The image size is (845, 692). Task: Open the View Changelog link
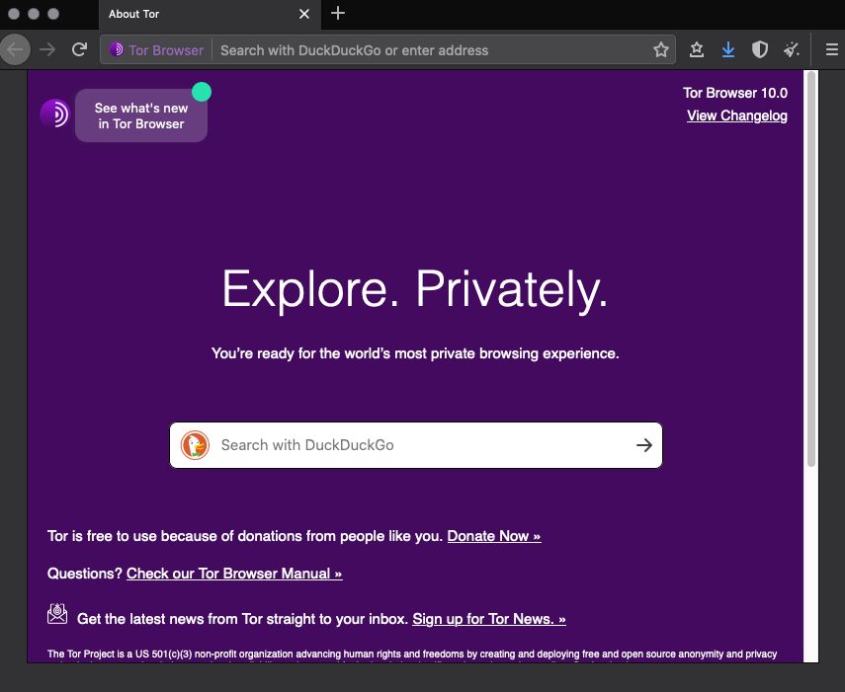tap(736, 115)
